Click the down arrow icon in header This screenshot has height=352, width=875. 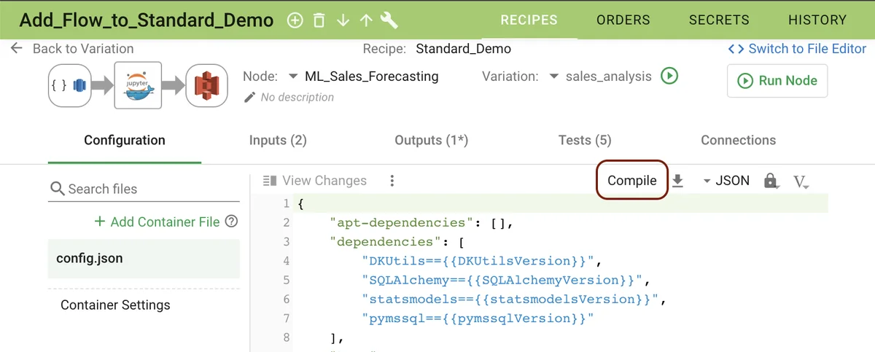[343, 20]
